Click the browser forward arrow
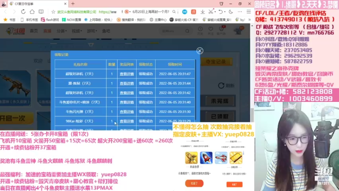The height and width of the screenshot is (191, 339). 14,12
